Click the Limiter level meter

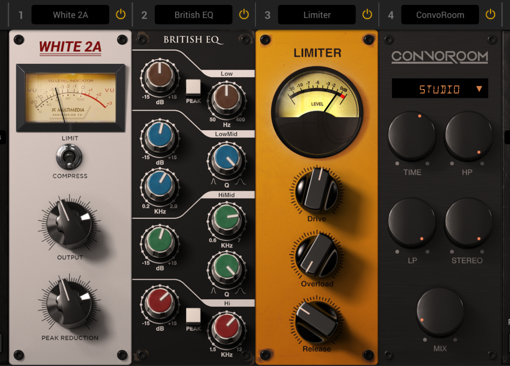click(317, 112)
